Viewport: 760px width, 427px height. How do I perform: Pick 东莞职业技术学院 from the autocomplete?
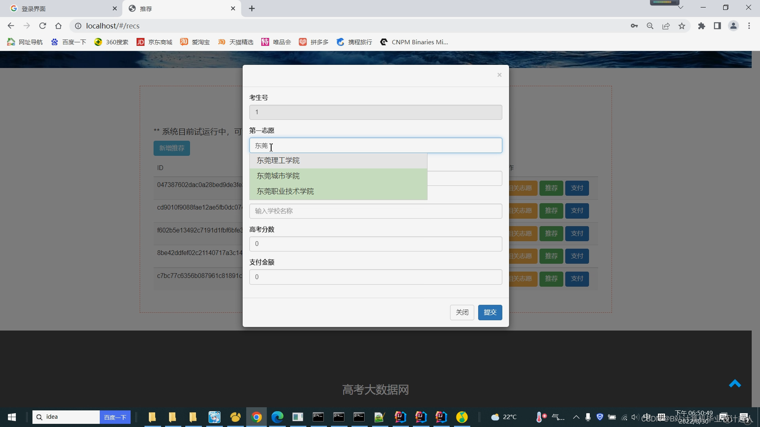(x=285, y=191)
